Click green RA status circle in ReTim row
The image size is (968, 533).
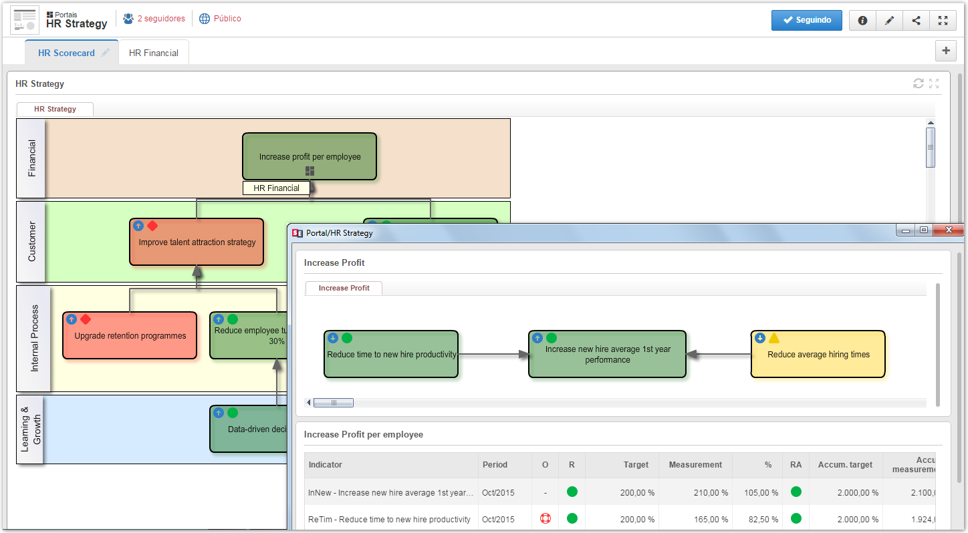point(796,518)
